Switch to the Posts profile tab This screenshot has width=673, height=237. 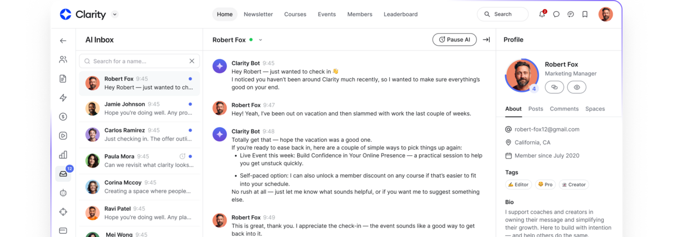tap(535, 109)
